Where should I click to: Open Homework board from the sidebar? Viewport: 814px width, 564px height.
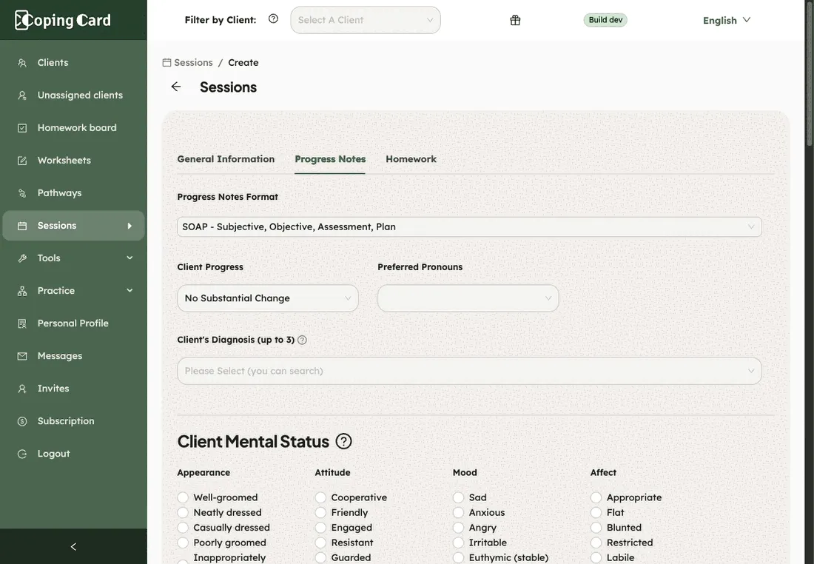tap(77, 128)
